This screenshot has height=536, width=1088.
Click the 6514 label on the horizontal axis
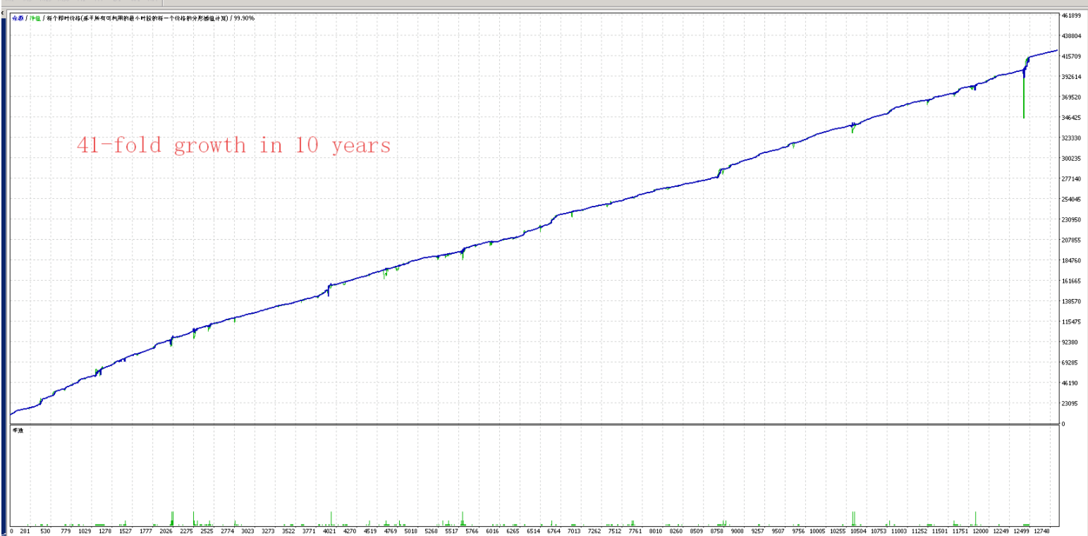[x=533, y=531]
